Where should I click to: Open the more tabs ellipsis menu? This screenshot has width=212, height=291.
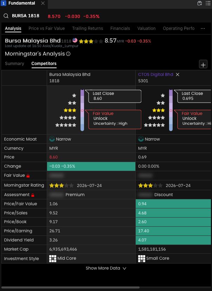point(203,28)
